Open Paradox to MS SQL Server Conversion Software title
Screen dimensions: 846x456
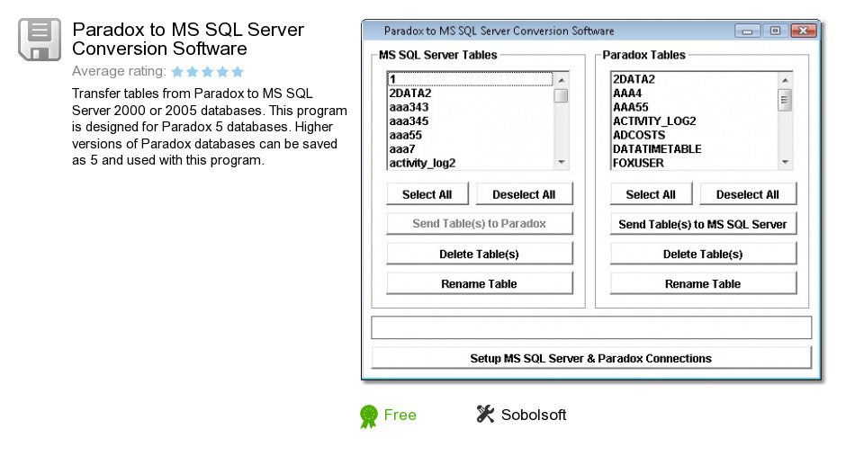tap(188, 39)
